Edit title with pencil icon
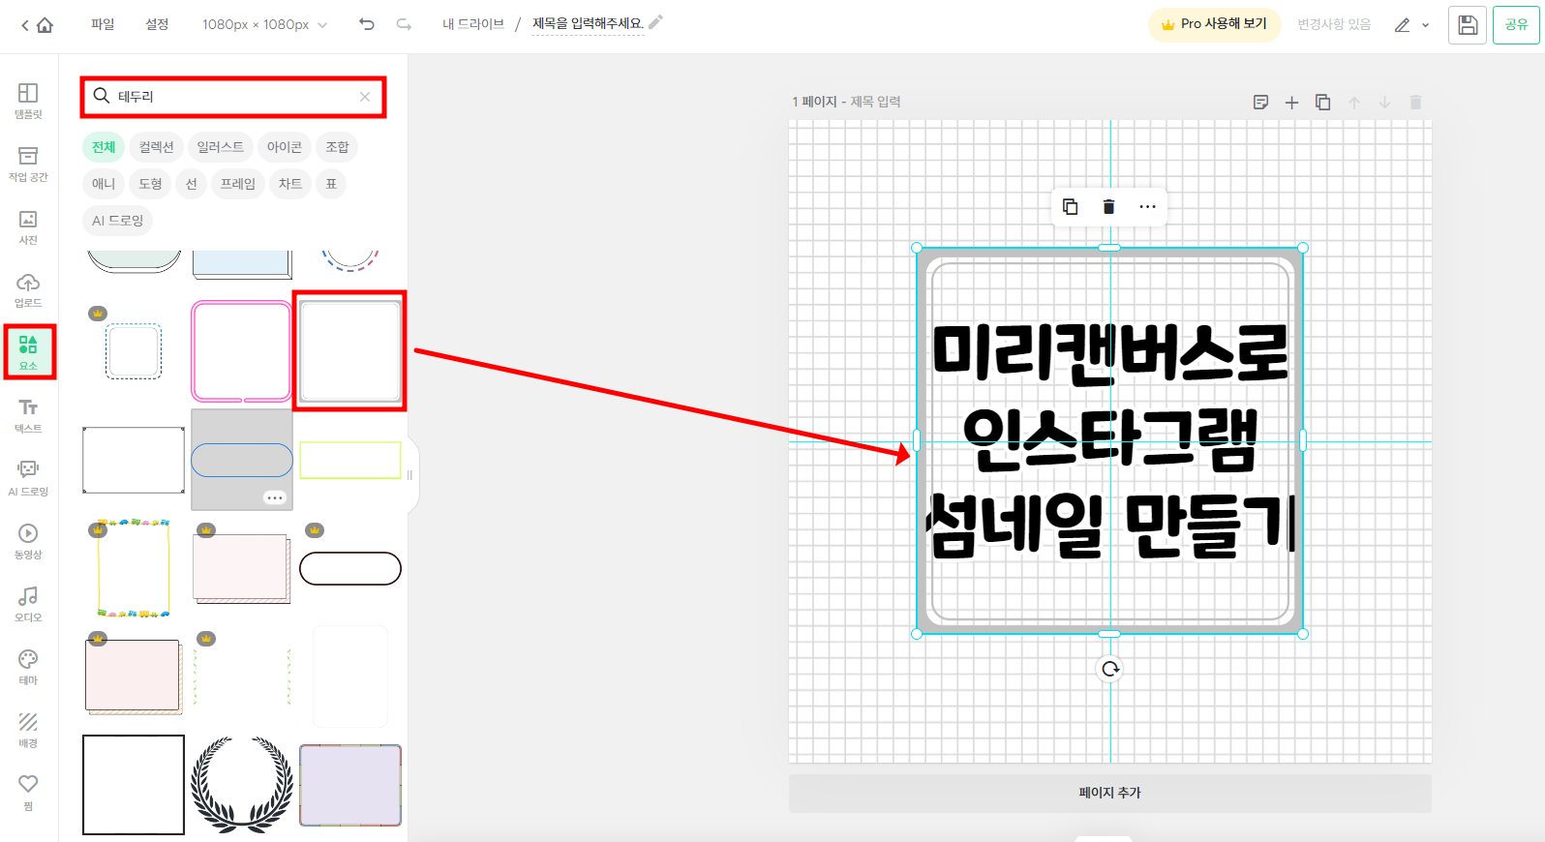Viewport: 1545px width, 842px height. 655,22
